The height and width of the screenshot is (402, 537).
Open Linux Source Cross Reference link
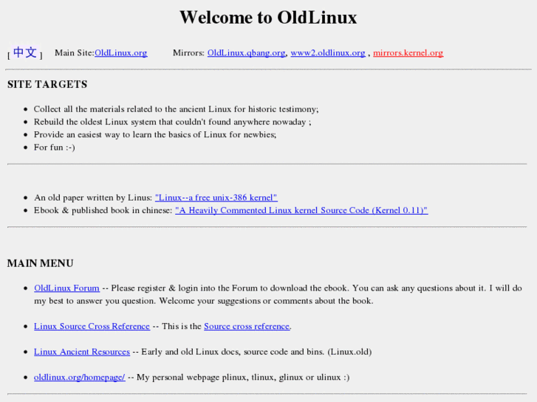(x=92, y=326)
